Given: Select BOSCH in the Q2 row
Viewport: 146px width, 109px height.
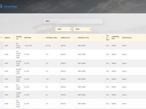Looking at the screenshot, I should pyautogui.click(x=63, y=46).
